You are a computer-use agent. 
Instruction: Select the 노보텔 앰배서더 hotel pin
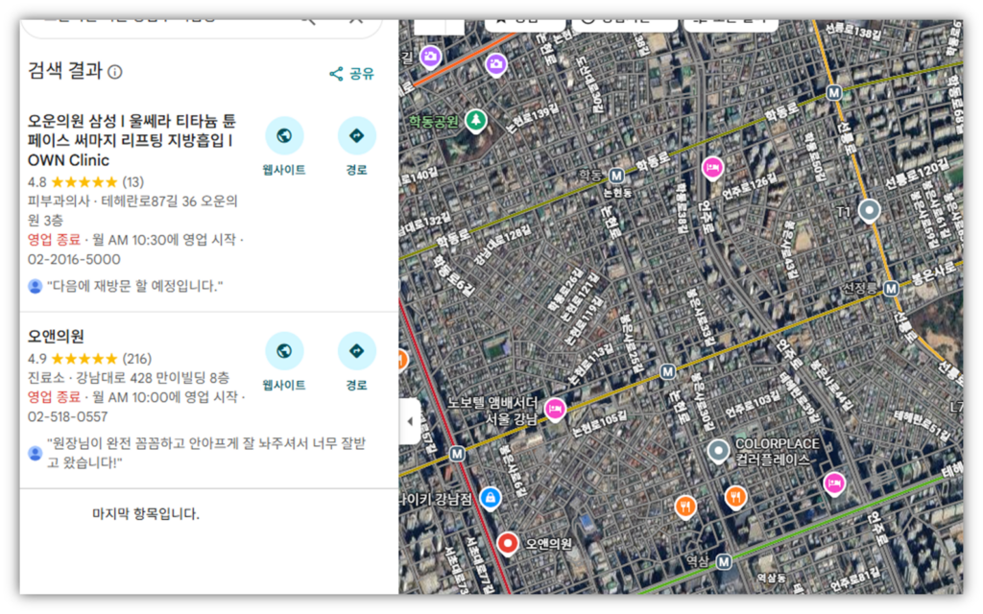(555, 410)
